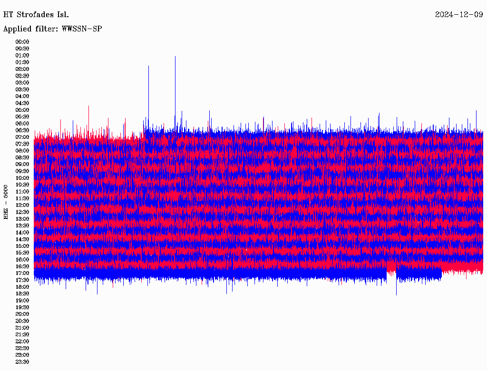Click the 02:00 time label
Image resolution: width=487 pixels, height=371 pixels.
pos(22,69)
